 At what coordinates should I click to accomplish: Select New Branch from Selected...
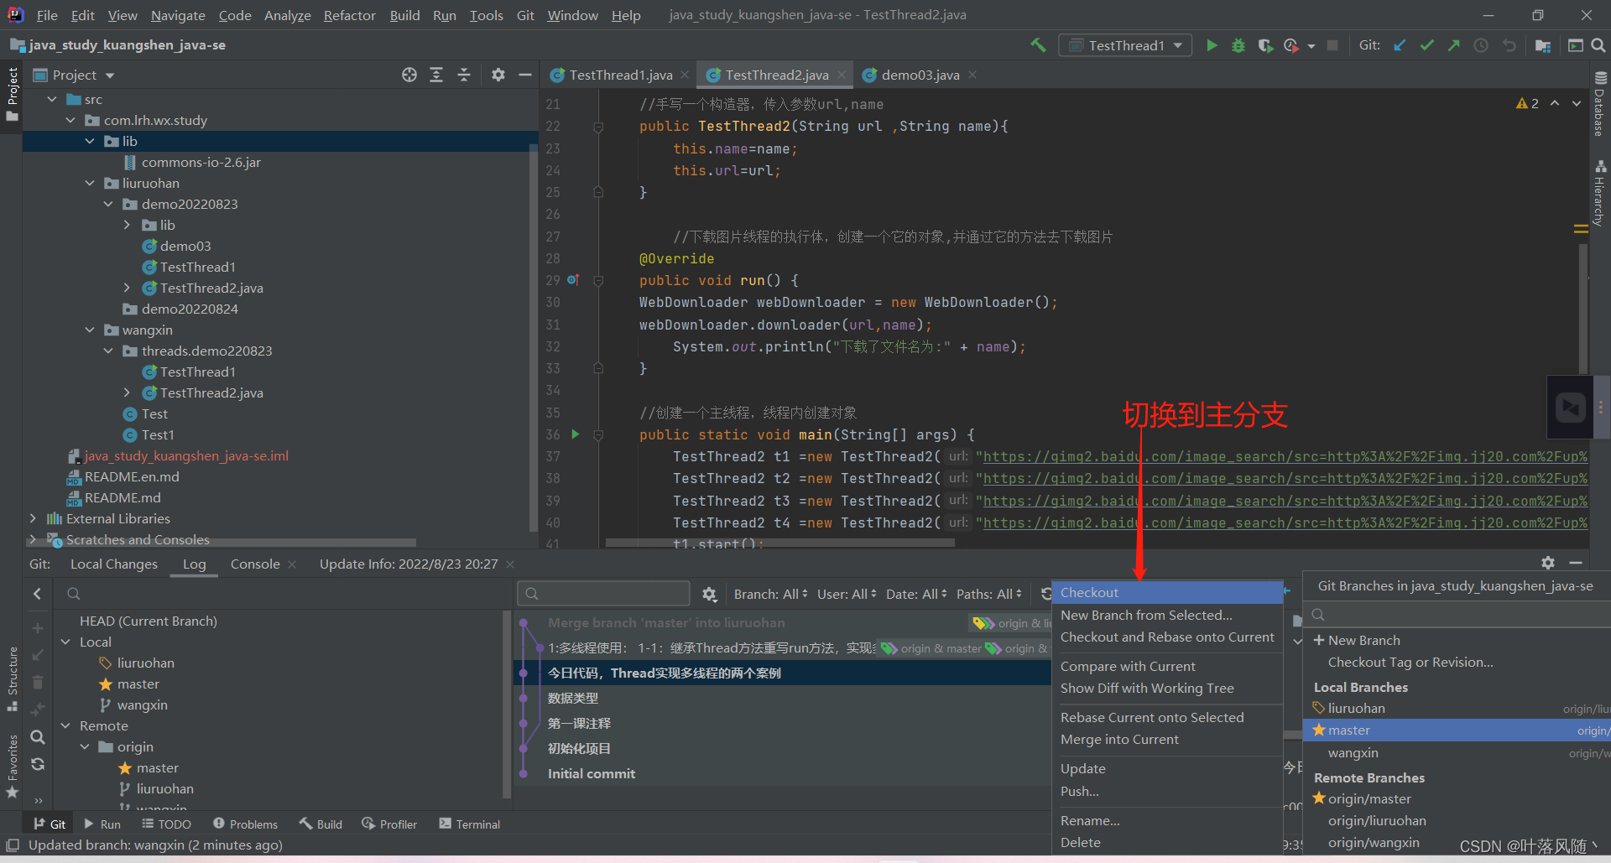point(1167,615)
